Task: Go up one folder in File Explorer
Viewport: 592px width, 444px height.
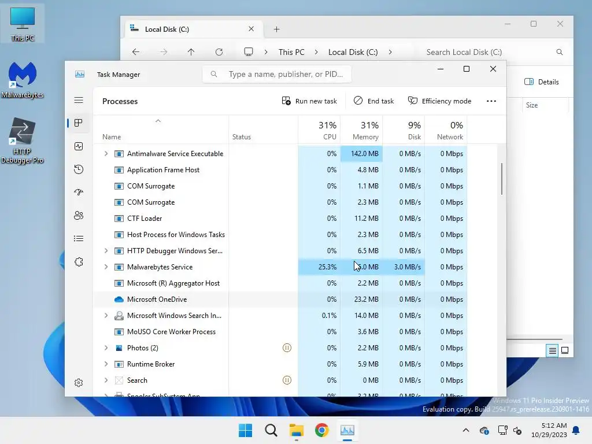Action: (191, 52)
